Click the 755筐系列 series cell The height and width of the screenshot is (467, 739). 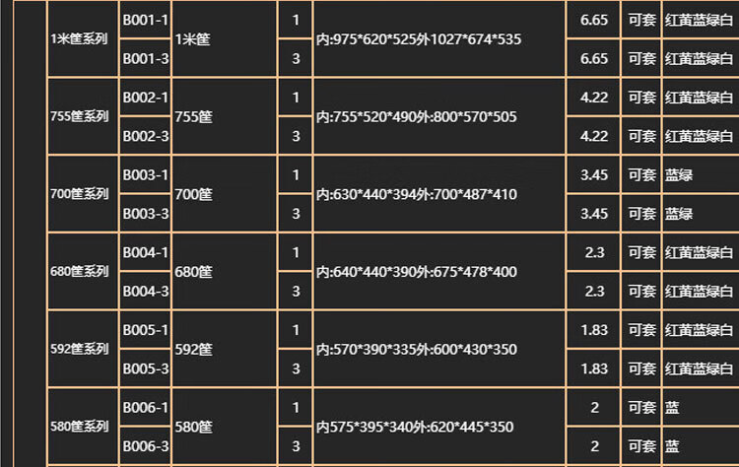click(x=79, y=116)
